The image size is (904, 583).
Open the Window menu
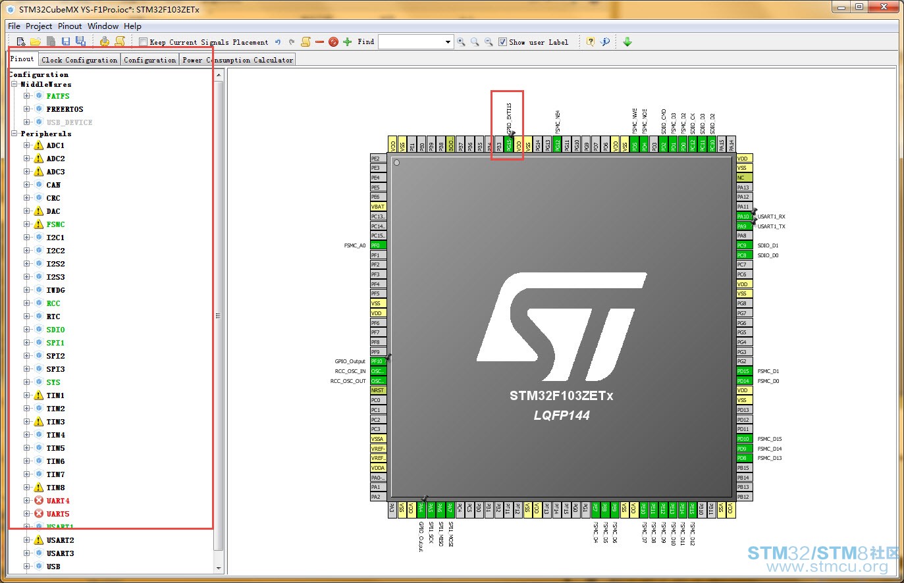point(103,26)
